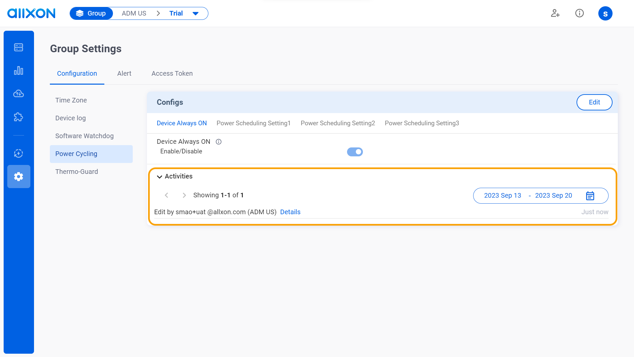Open the account avatar with letter S
Screen dimensions: 634x357
[x=605, y=13]
